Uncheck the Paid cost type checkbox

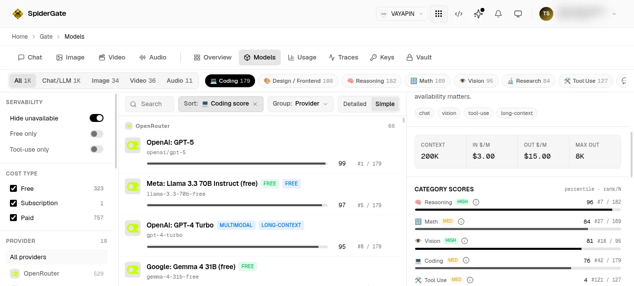pos(14,218)
